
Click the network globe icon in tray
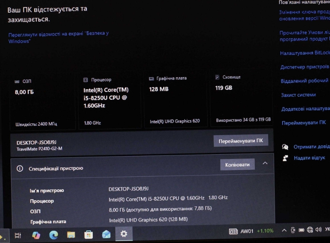pos(310,230)
